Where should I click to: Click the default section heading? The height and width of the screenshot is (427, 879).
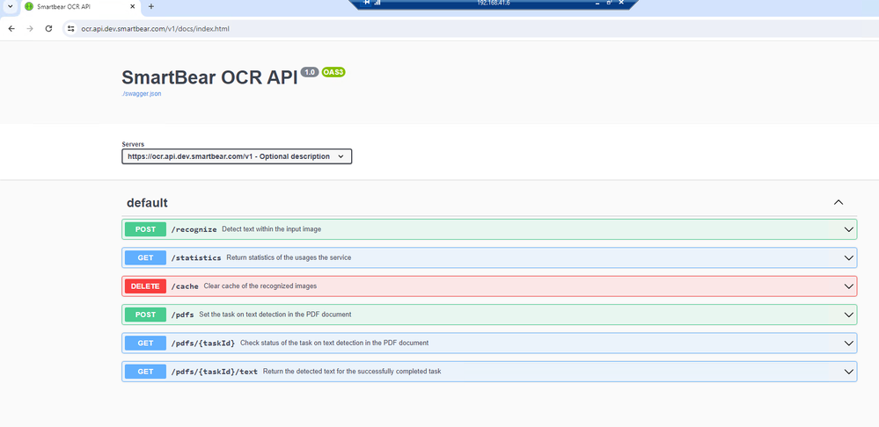(x=147, y=203)
